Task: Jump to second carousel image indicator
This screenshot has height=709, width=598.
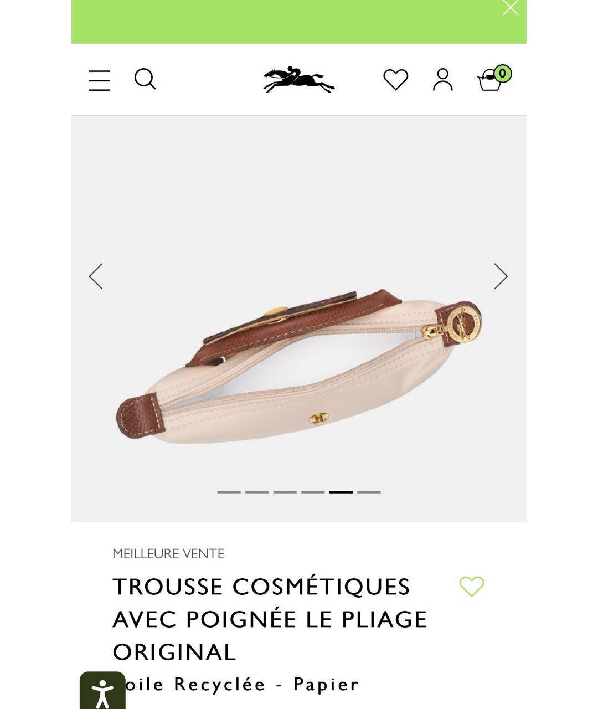Action: pyautogui.click(x=257, y=492)
